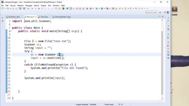
Task: Open Forward history dropdown arrow
Action: [148, 9]
